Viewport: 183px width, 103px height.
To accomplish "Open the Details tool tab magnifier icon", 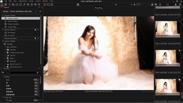I will pyautogui.click(x=21, y=5).
